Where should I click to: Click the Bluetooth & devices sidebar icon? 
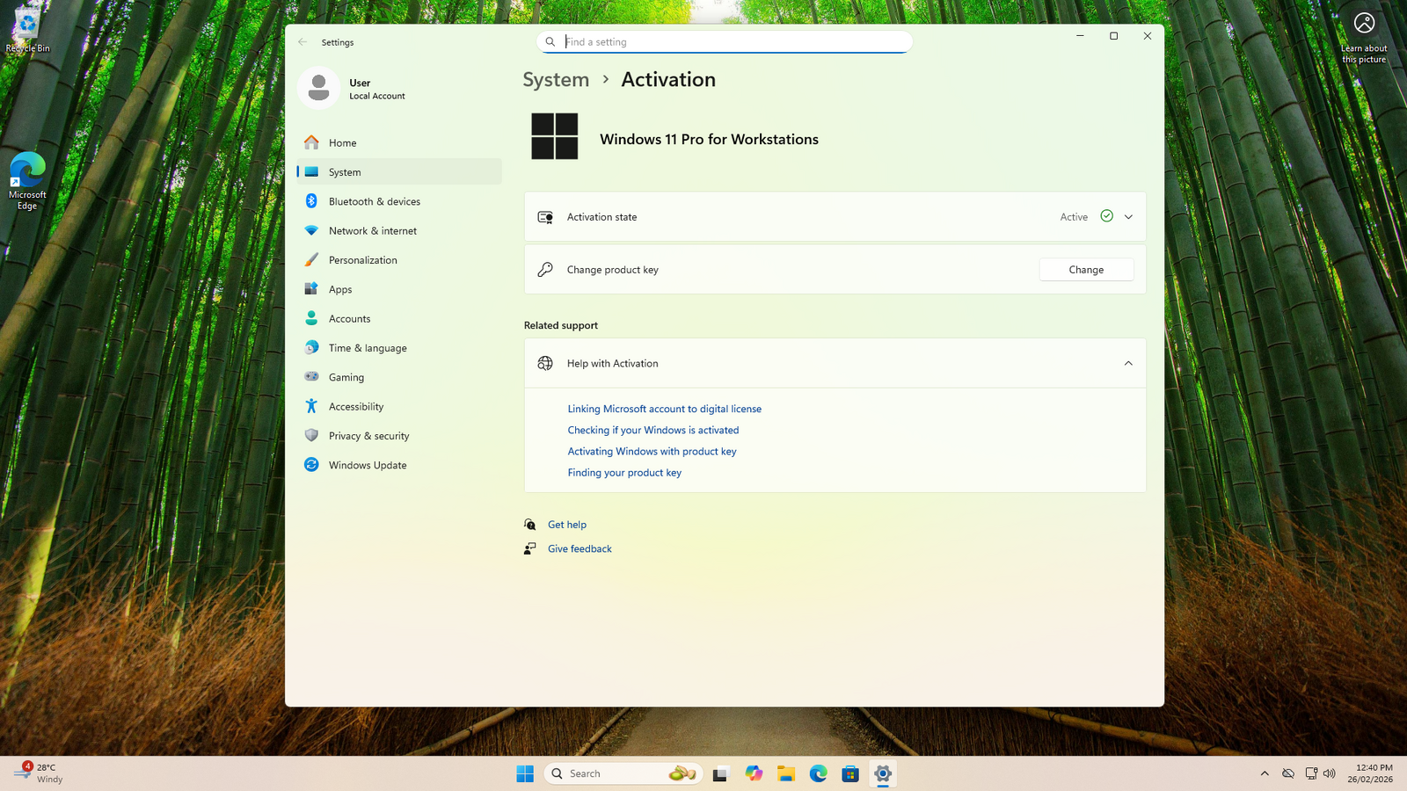(311, 201)
